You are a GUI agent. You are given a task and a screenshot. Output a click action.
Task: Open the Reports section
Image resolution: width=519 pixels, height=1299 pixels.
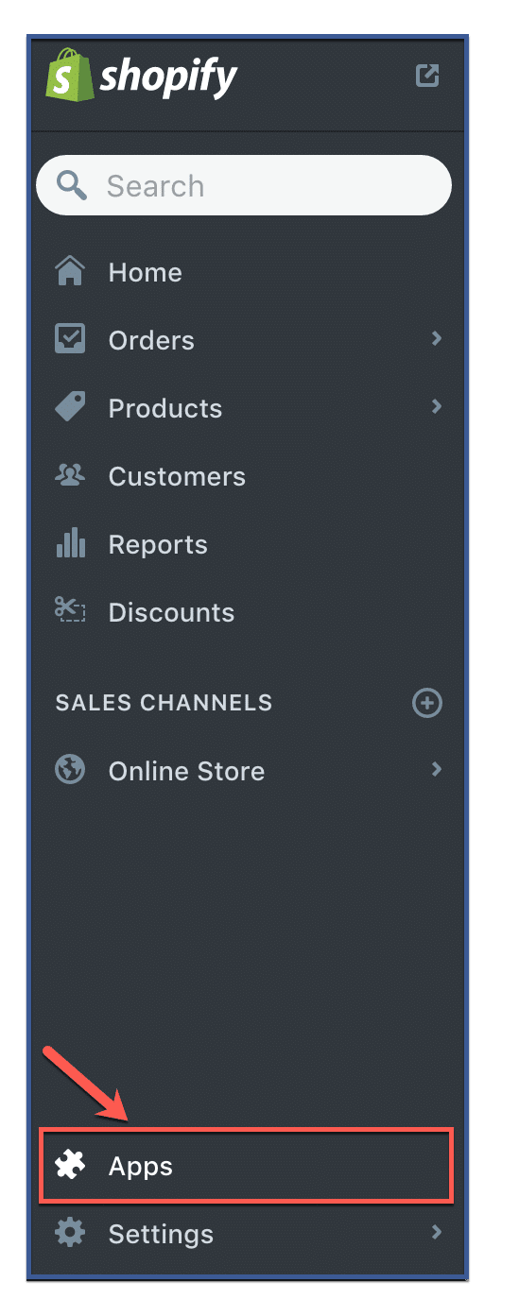coord(158,544)
